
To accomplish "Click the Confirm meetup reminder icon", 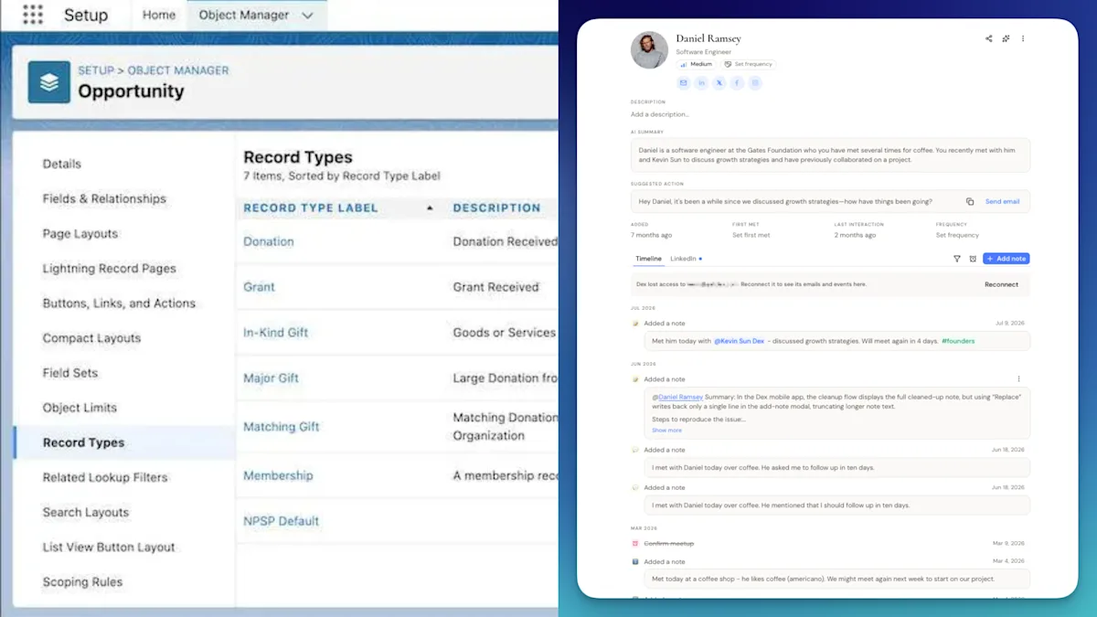I will (635, 544).
